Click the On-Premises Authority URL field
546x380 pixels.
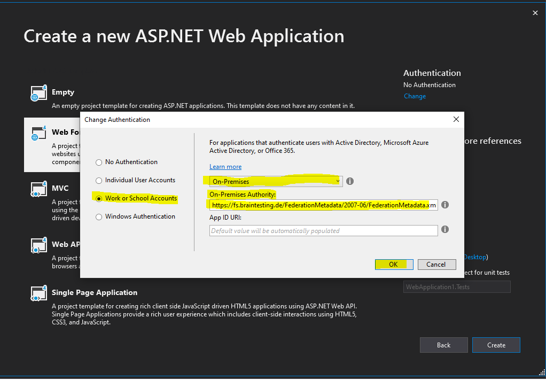(x=324, y=205)
